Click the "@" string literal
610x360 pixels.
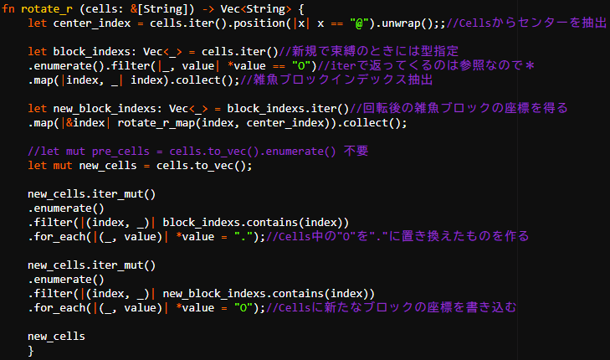click(x=359, y=23)
